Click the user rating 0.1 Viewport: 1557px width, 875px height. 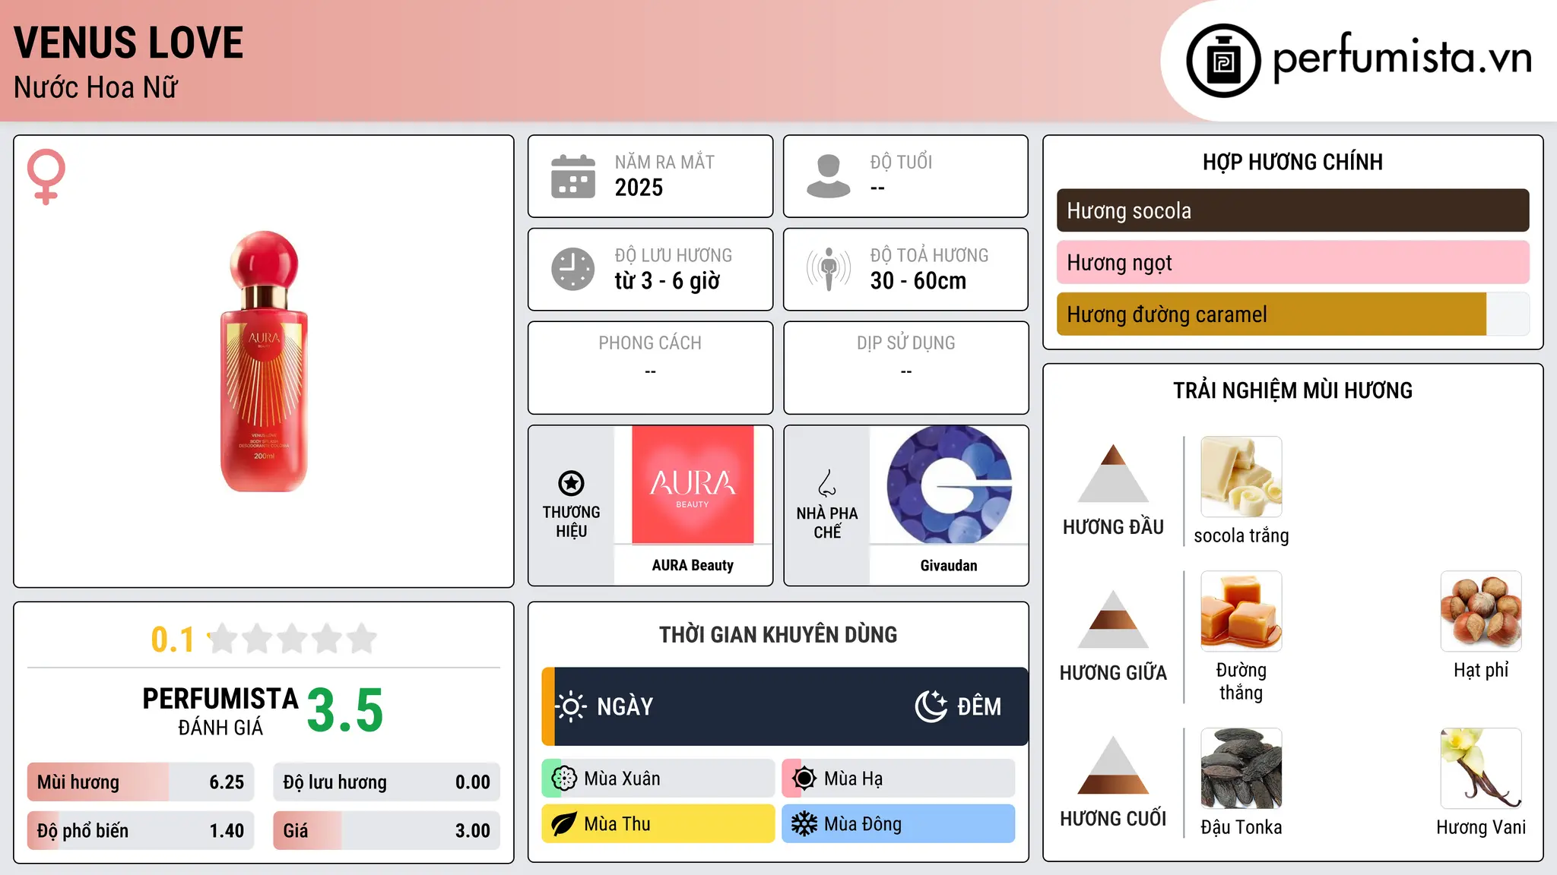173,640
